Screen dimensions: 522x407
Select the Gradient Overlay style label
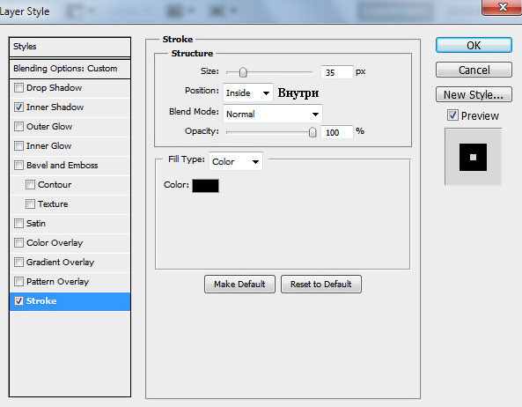coord(60,263)
